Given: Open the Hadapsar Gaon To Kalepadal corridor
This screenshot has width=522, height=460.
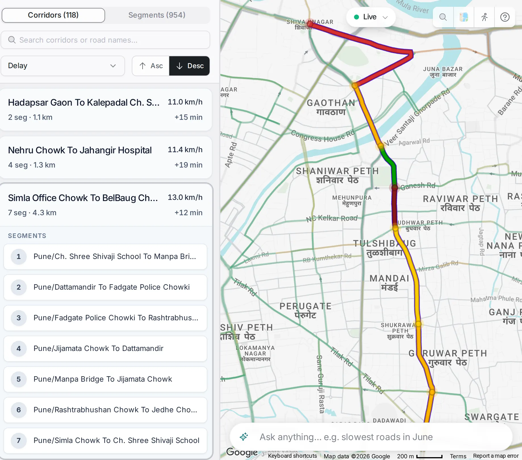Looking at the screenshot, I should coord(105,110).
